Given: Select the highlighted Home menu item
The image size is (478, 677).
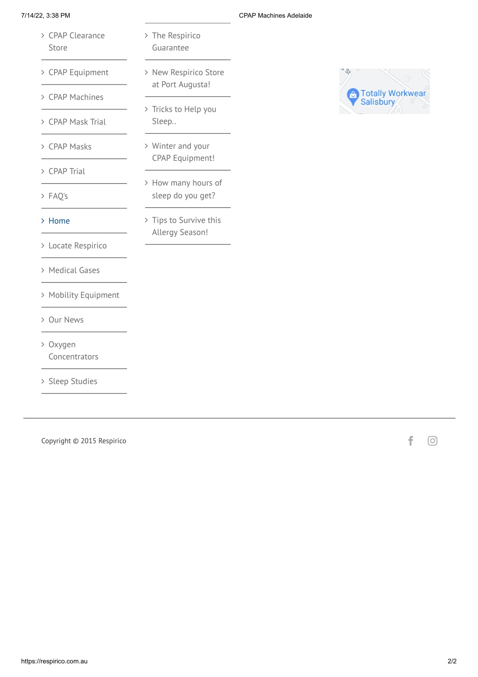Looking at the screenshot, I should (x=59, y=221).
